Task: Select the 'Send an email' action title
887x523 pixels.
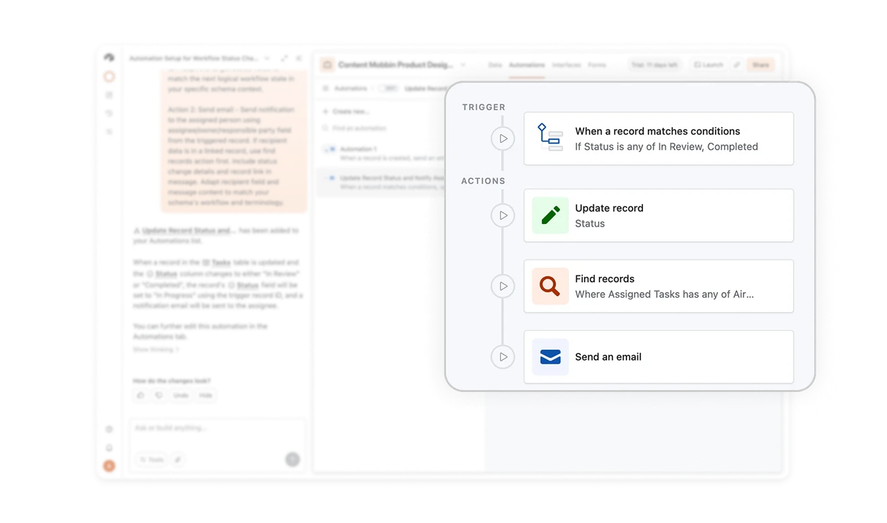Action: tap(608, 357)
